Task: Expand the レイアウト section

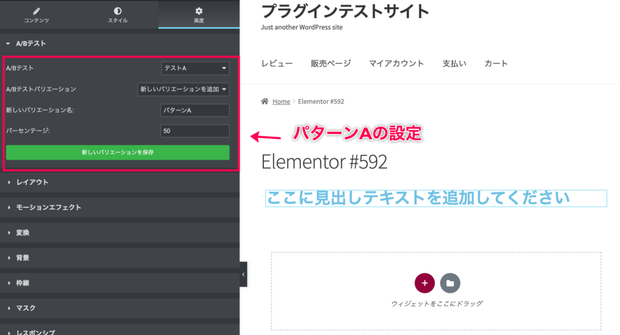Action: 119,182
